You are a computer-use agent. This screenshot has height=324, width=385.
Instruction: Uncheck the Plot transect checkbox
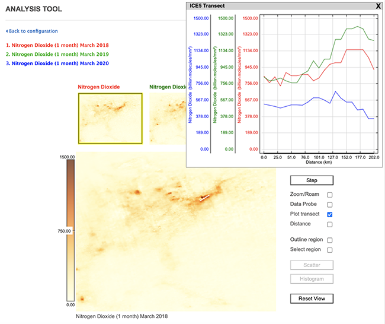point(330,214)
